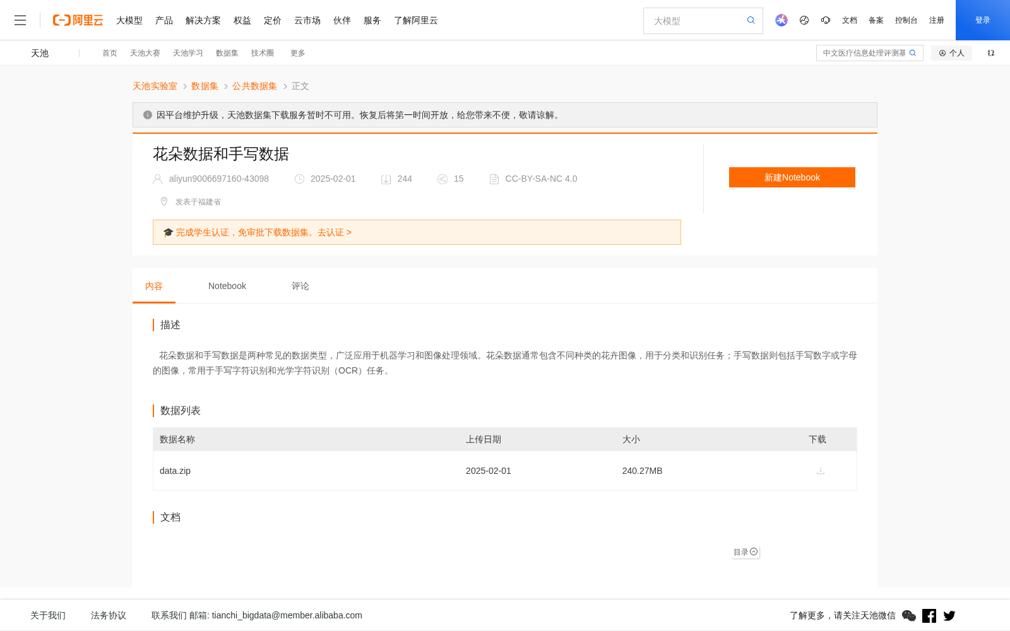
Task: Click search icon in Tianchi search box
Action: pyautogui.click(x=913, y=53)
